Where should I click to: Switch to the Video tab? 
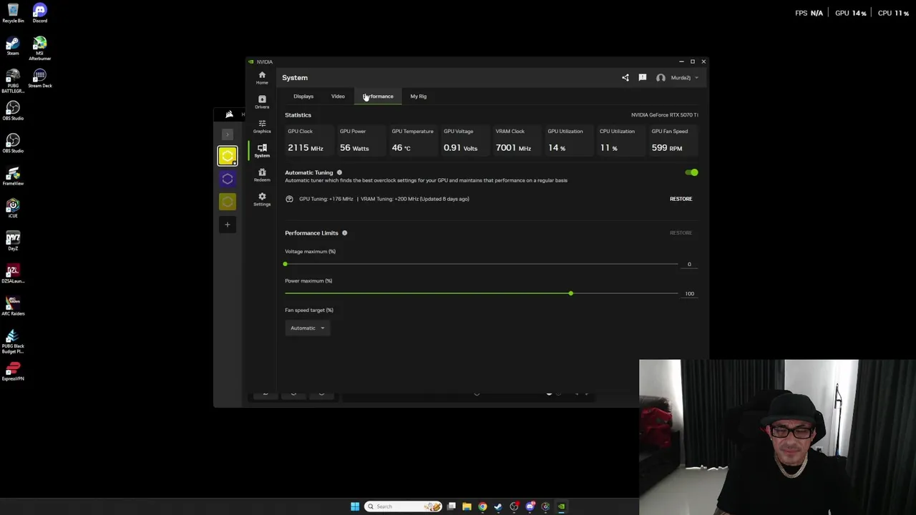pos(338,96)
